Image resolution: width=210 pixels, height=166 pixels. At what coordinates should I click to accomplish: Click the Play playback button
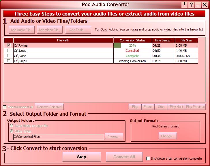135,107
